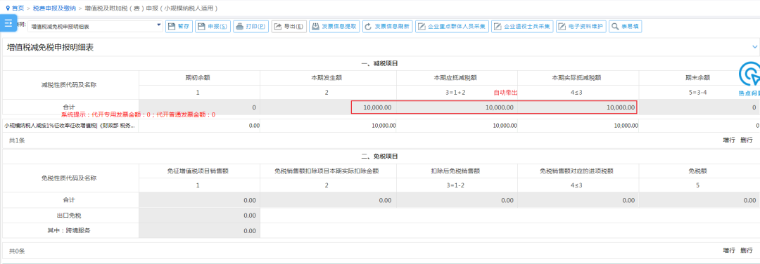Click 增行 in the 减税项目 section

729,140
